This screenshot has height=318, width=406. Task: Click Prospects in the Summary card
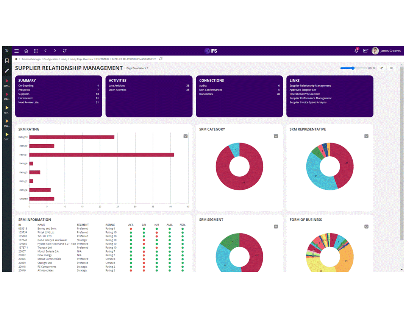coord(24,90)
